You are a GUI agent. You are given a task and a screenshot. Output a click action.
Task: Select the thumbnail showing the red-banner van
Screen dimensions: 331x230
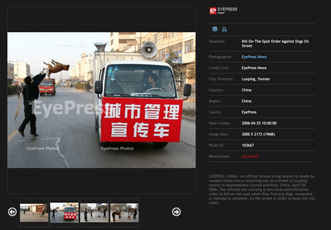pos(64,212)
